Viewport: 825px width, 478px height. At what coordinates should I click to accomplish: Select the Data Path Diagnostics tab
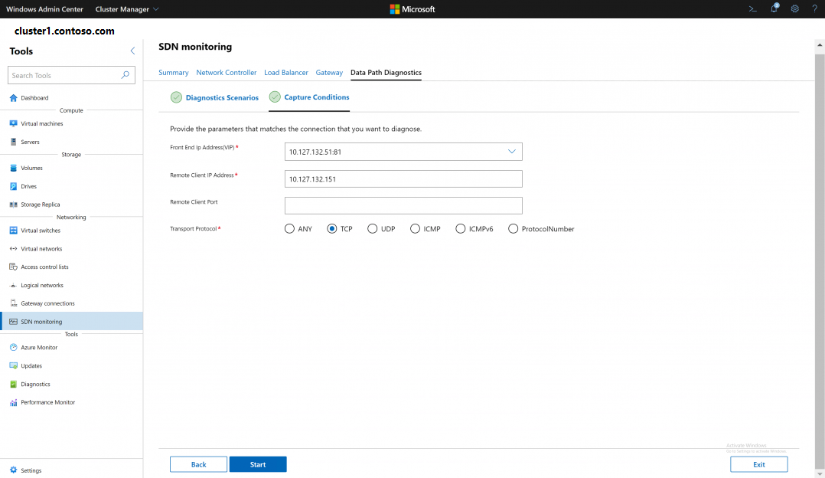pos(386,73)
